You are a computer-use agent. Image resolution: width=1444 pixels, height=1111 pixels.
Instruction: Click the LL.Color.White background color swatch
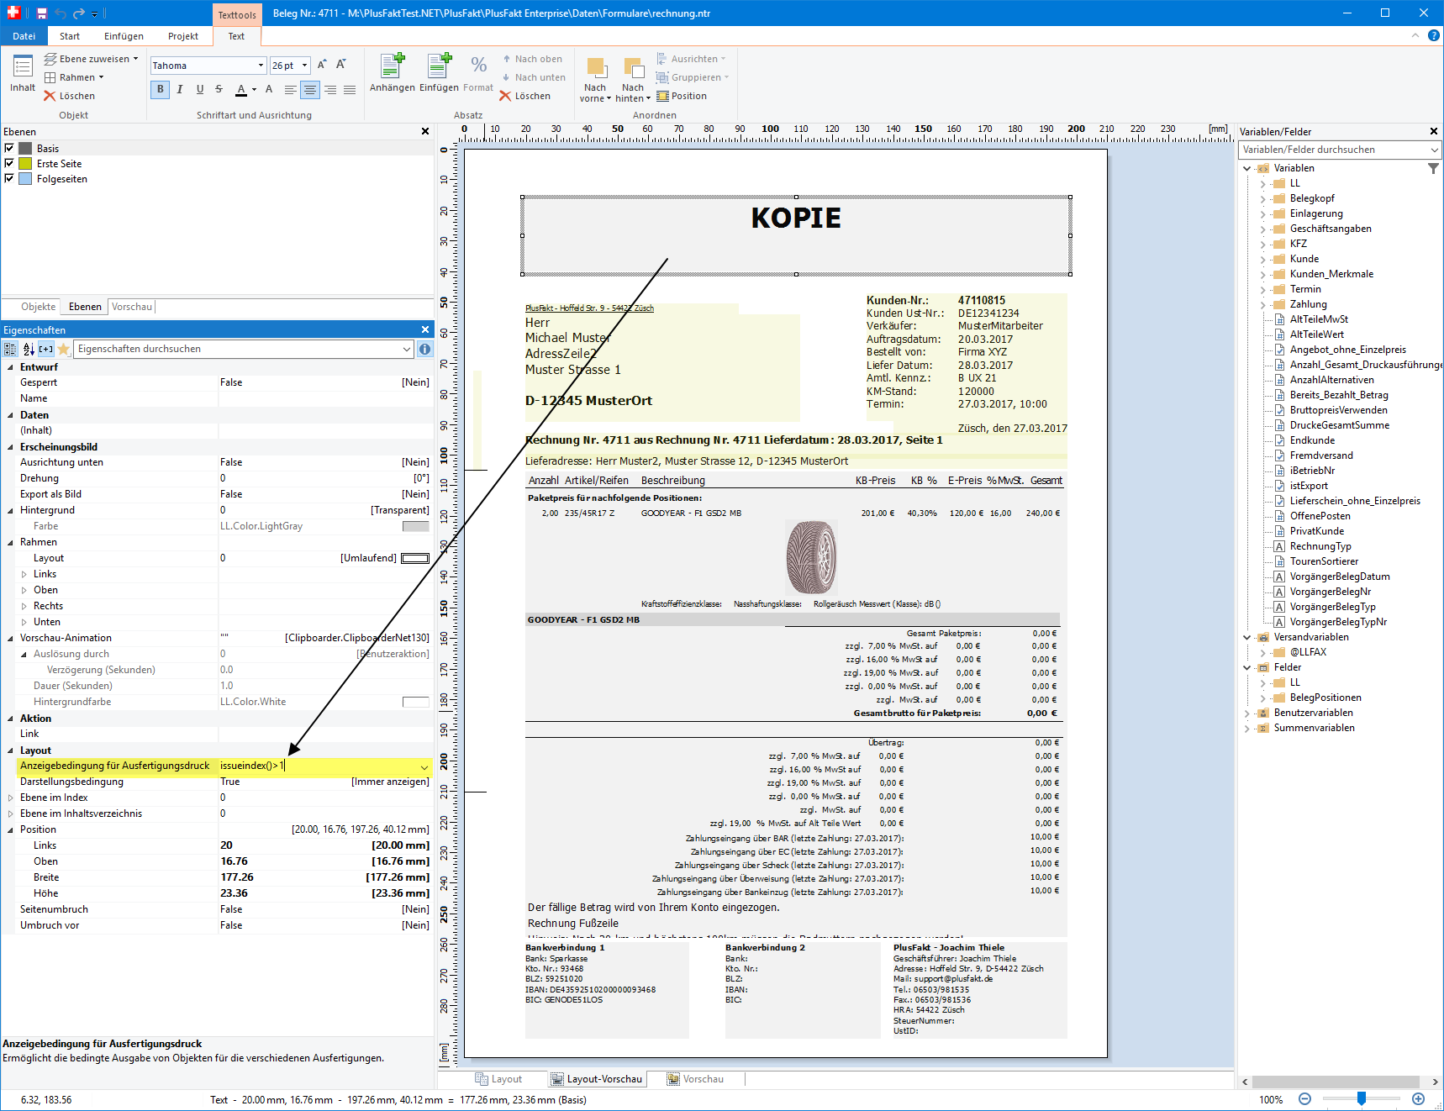pos(415,702)
